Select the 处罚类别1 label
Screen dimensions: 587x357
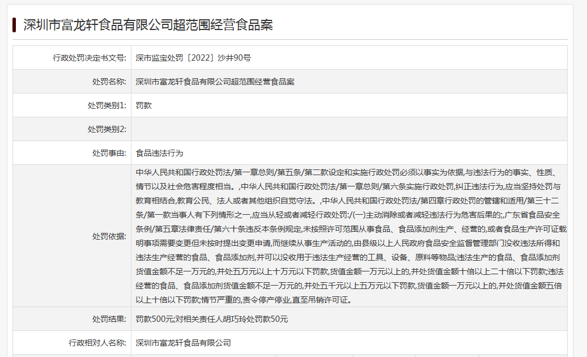click(107, 105)
